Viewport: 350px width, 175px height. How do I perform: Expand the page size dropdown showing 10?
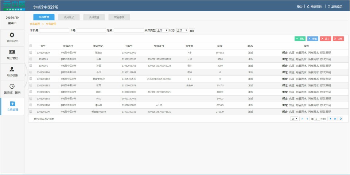coord(294,118)
